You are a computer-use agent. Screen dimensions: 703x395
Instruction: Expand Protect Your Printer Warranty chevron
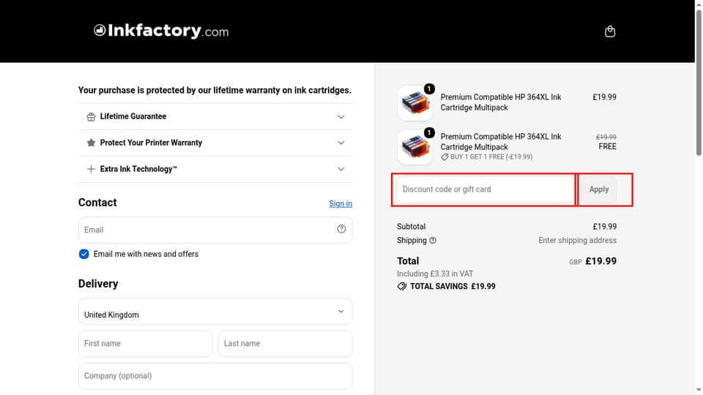click(341, 143)
